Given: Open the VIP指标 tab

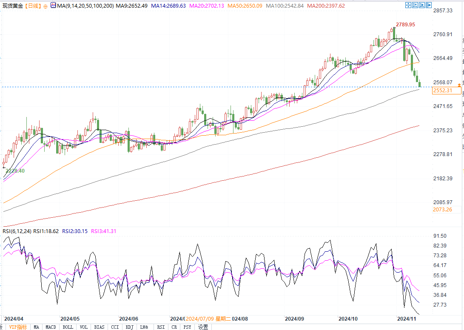Looking at the screenshot, I should 17,327.
